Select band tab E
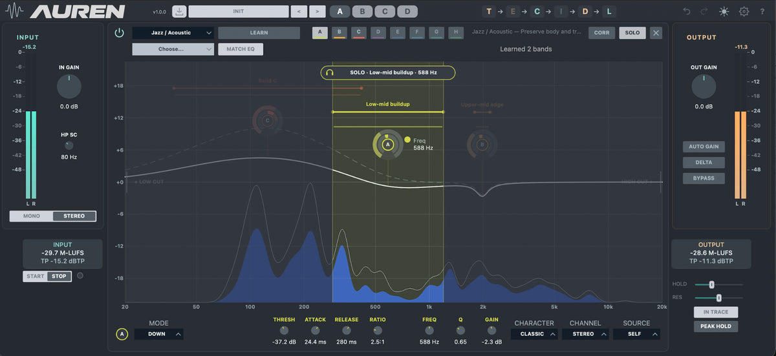Viewport: 776px width, 356px height. click(398, 32)
